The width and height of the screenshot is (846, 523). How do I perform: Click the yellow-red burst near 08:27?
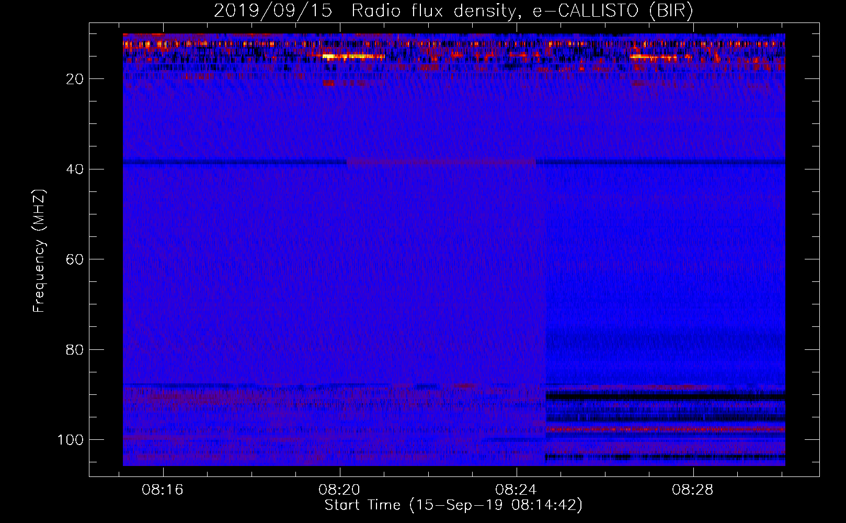[x=654, y=56]
